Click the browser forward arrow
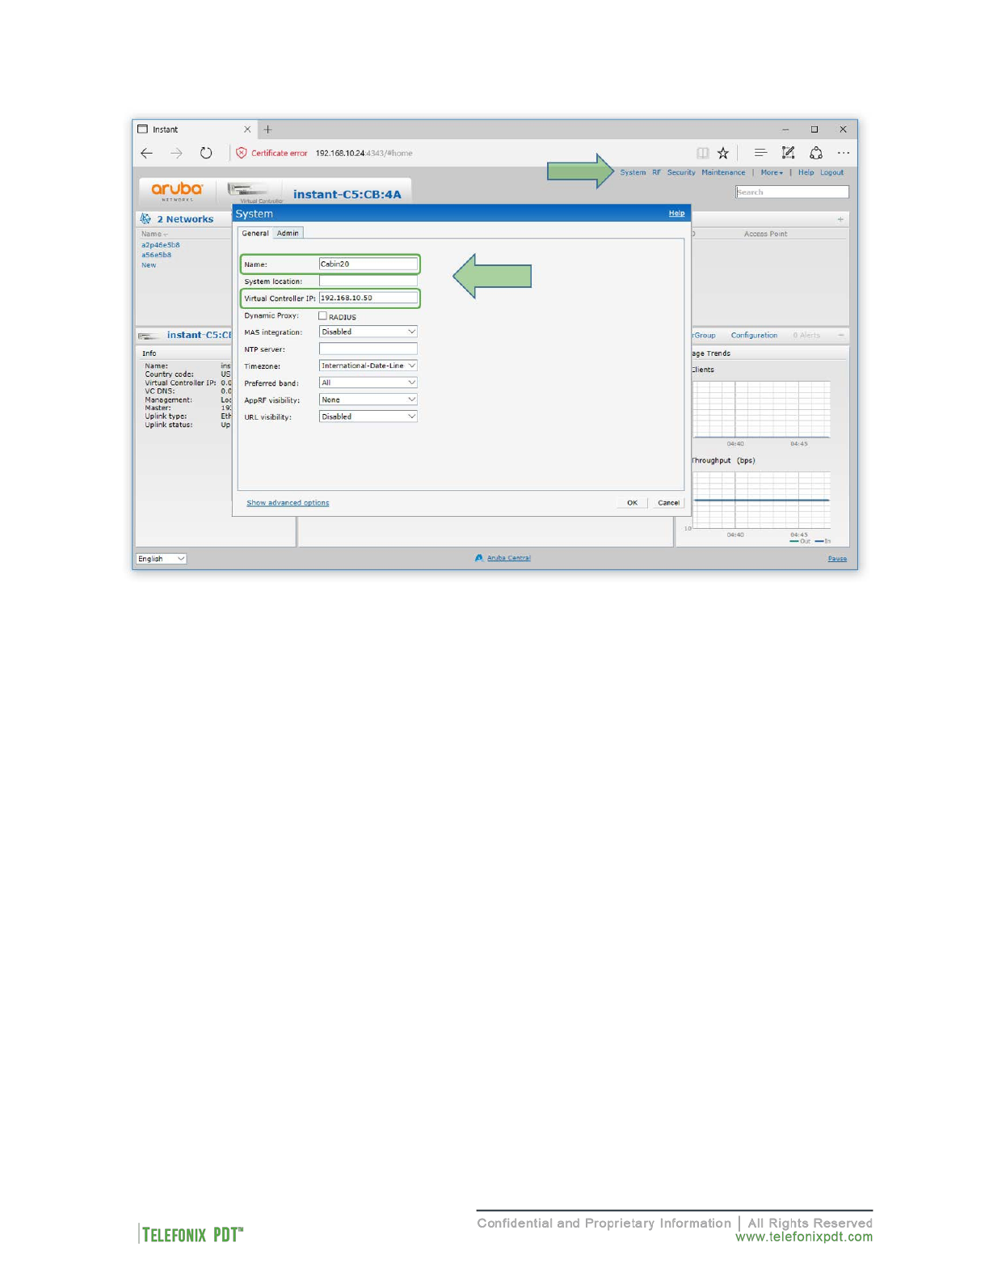 click(176, 153)
